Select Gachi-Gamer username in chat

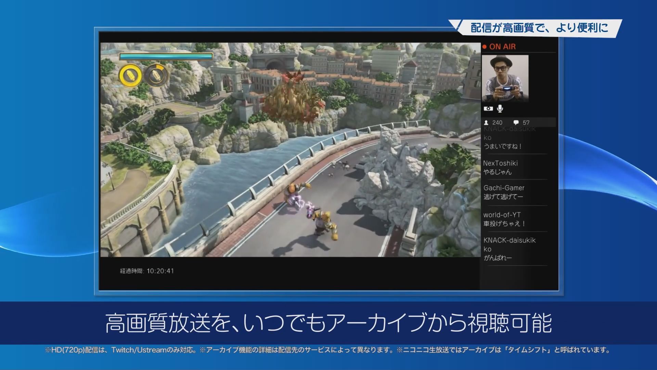504,188
